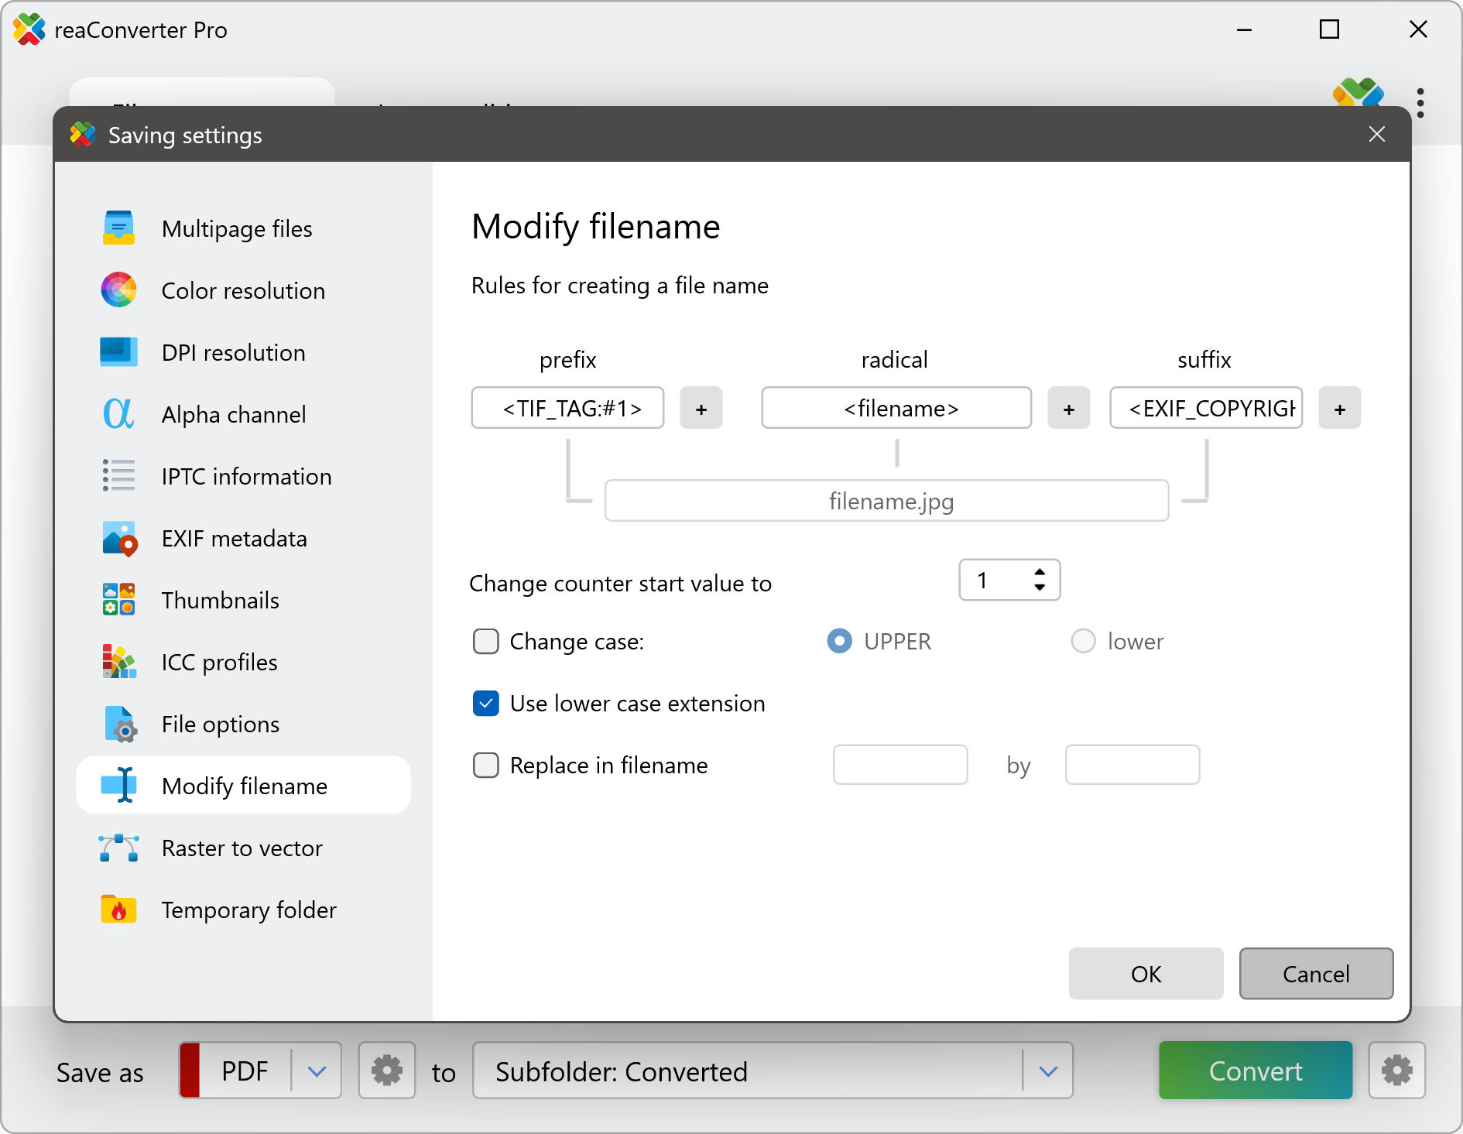Expand the PDF format dropdown arrow
The width and height of the screenshot is (1463, 1134).
tap(317, 1071)
